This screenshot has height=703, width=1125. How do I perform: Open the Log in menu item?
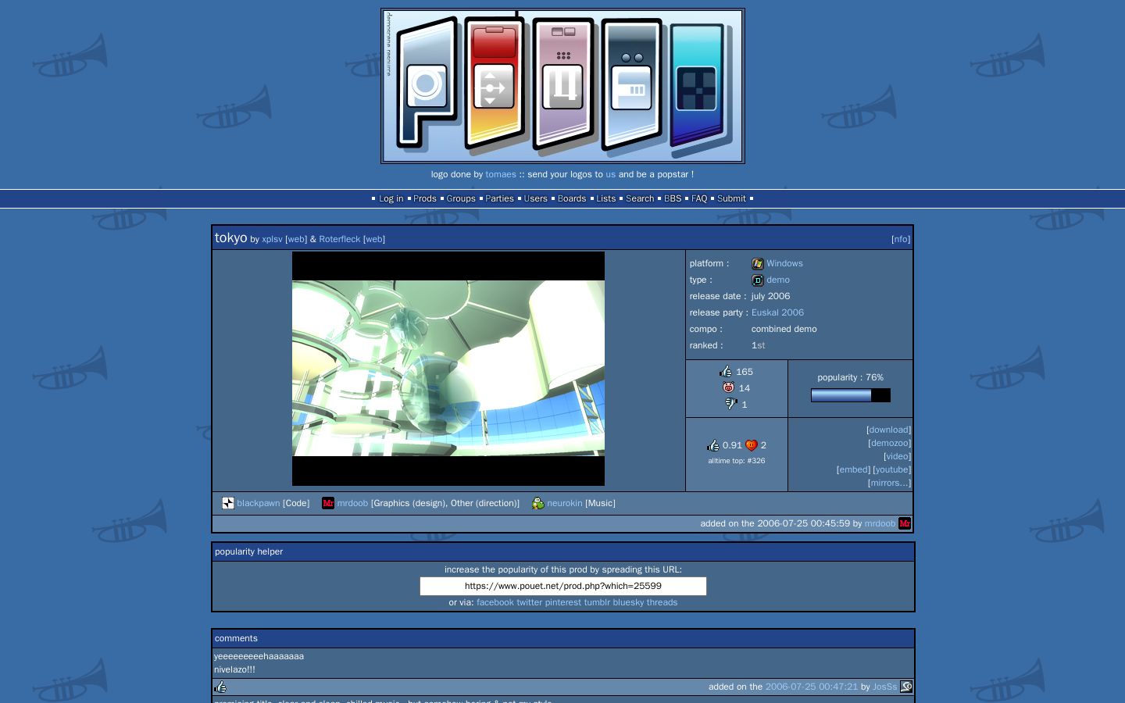(x=391, y=198)
